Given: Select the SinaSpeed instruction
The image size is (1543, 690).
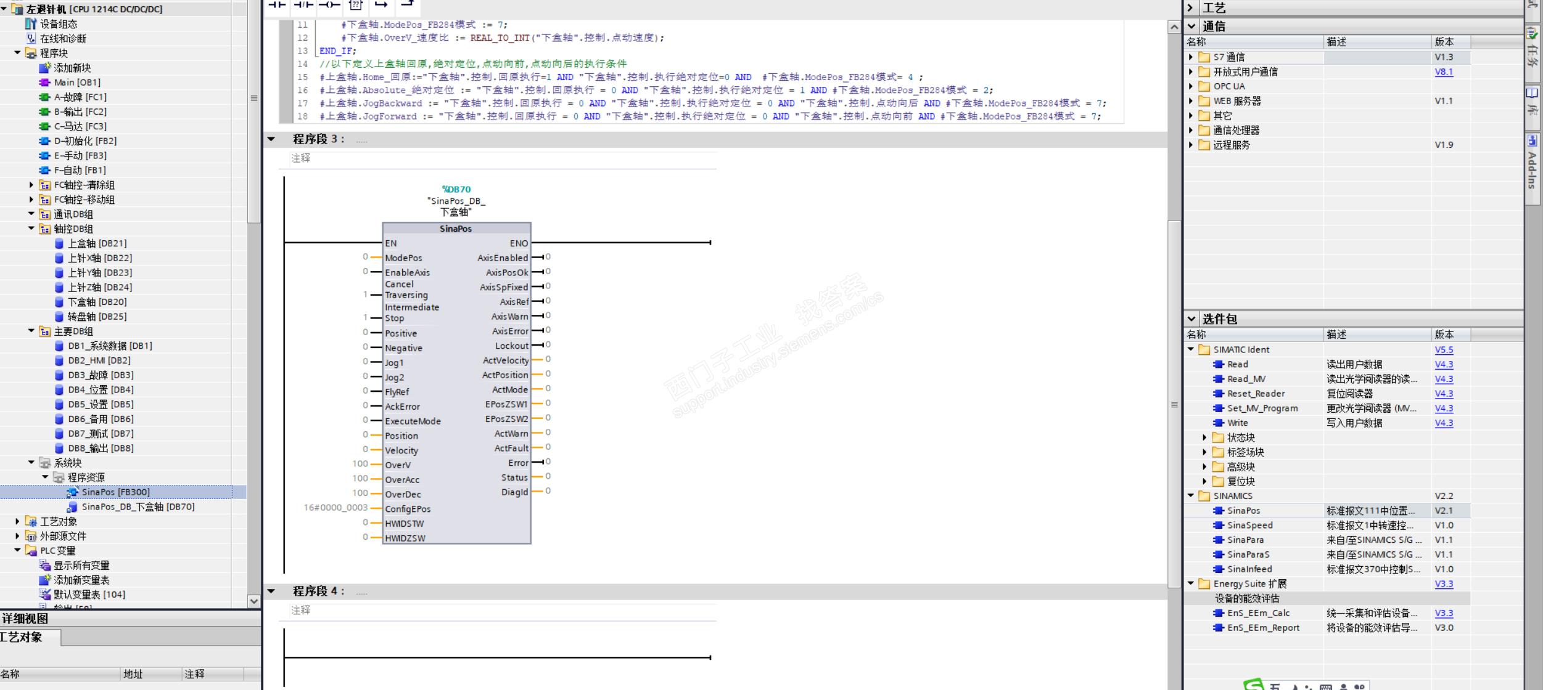Looking at the screenshot, I should click(x=1249, y=525).
